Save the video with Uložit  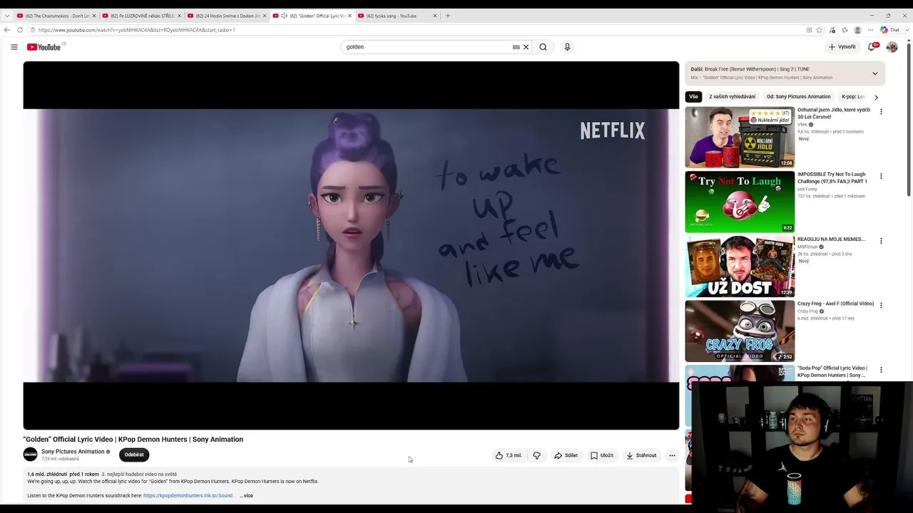[x=602, y=455]
